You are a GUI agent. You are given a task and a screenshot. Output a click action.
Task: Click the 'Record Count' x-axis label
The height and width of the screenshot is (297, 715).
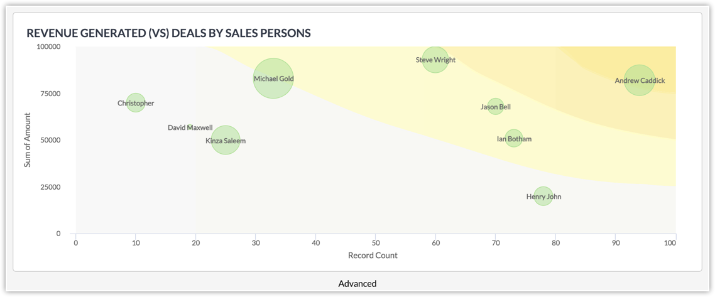pos(373,256)
